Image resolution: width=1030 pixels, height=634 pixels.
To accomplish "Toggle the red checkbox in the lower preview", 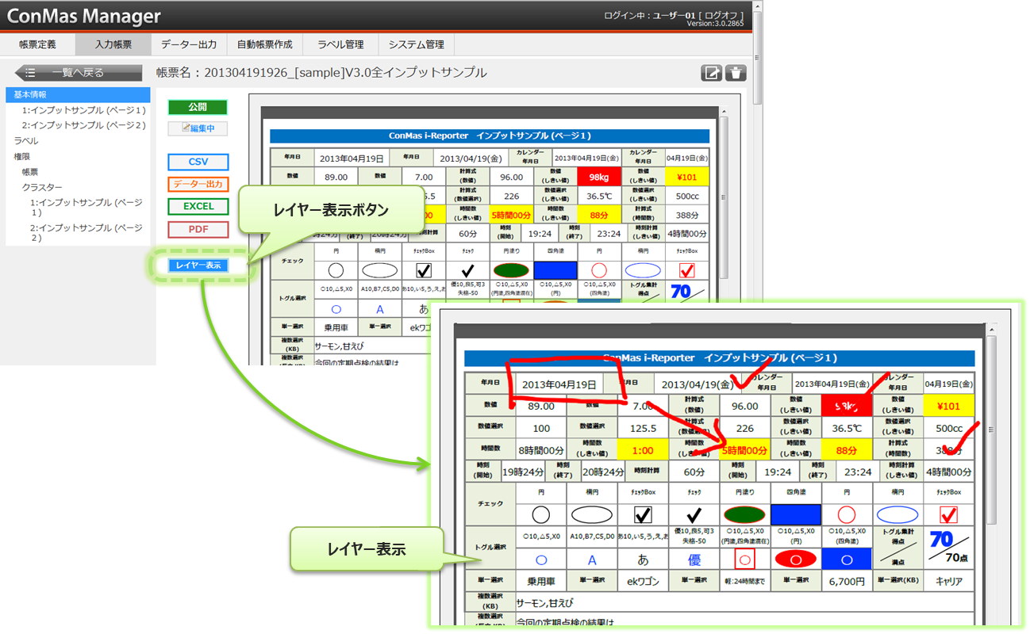I will 948,514.
